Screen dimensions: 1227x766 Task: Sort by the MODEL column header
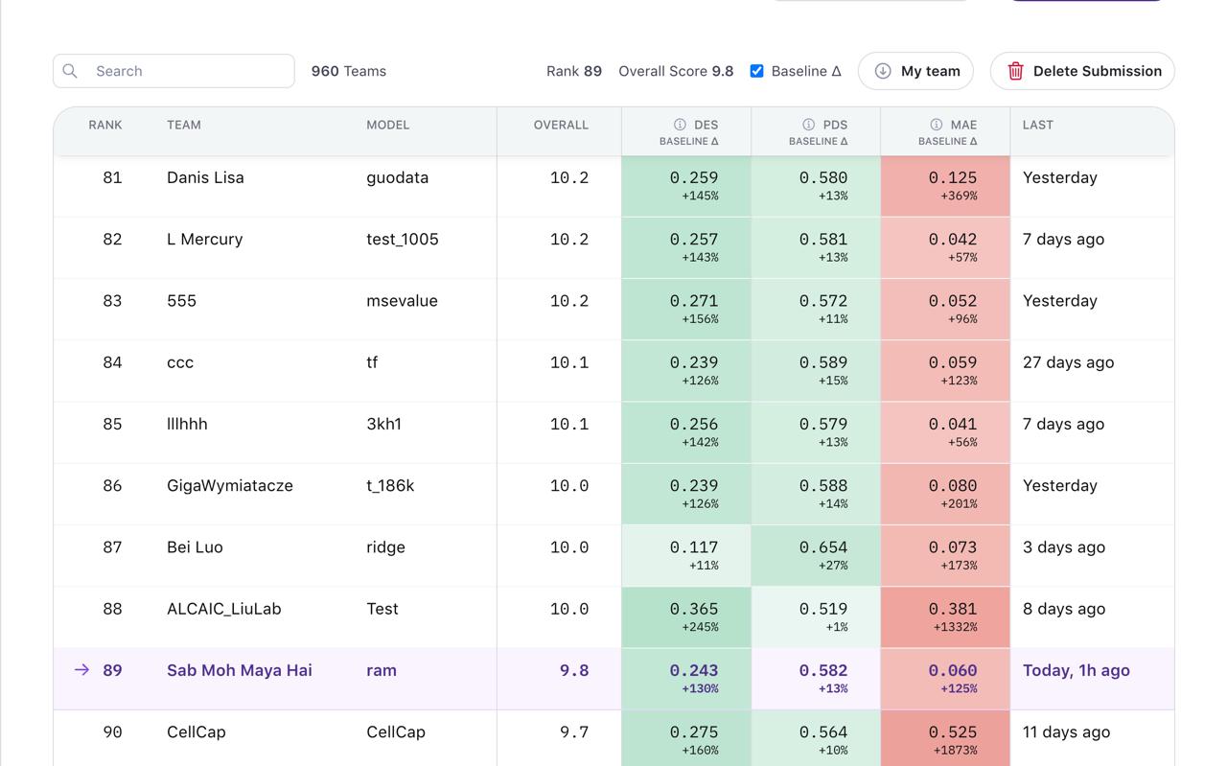click(389, 125)
